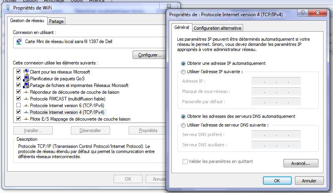333x193 pixels.
Task: Click Annuler in the TCP/IPv4 dialog
Action: click(309, 181)
